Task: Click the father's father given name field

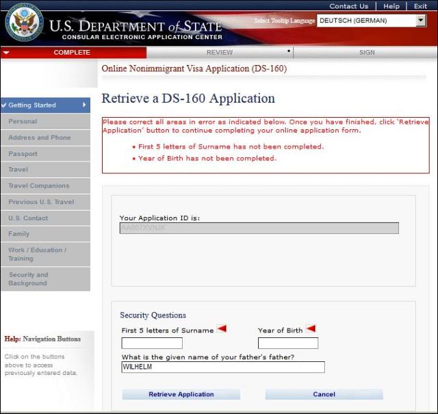Action: (x=222, y=367)
